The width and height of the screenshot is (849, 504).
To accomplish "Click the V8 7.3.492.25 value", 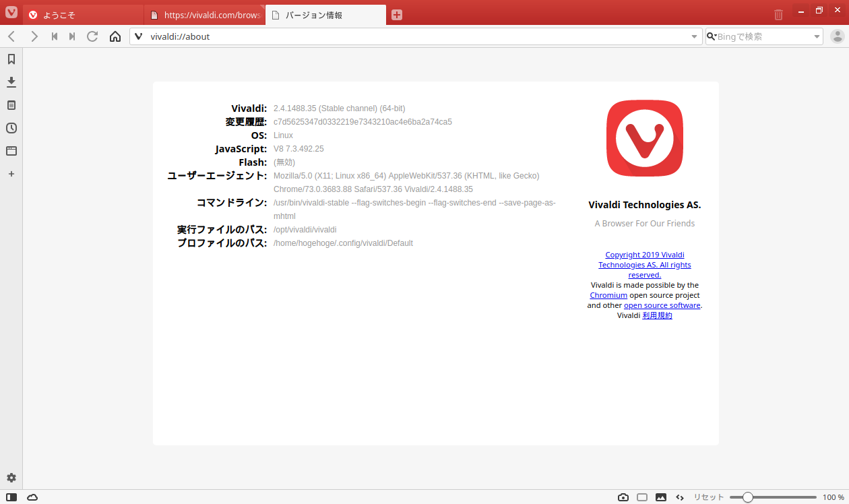I will click(x=298, y=149).
